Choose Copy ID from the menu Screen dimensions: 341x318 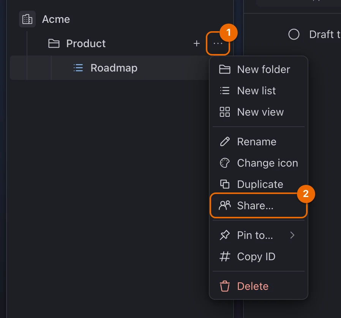click(258, 257)
